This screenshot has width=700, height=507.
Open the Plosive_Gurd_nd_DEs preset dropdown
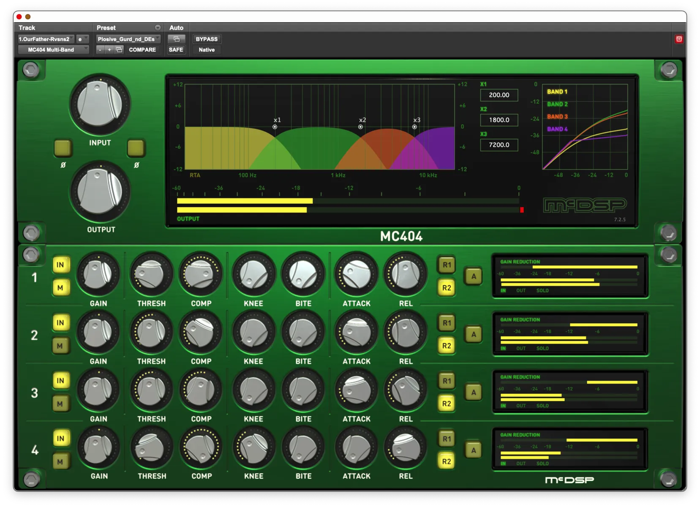[x=128, y=38]
